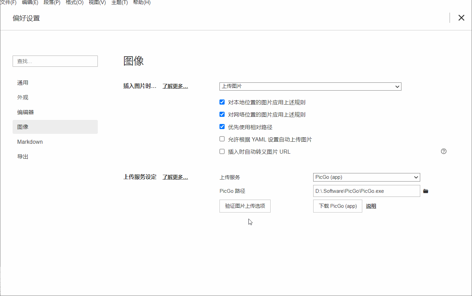
Task: Close the 偏好设置 preferences dialog
Action: click(461, 17)
